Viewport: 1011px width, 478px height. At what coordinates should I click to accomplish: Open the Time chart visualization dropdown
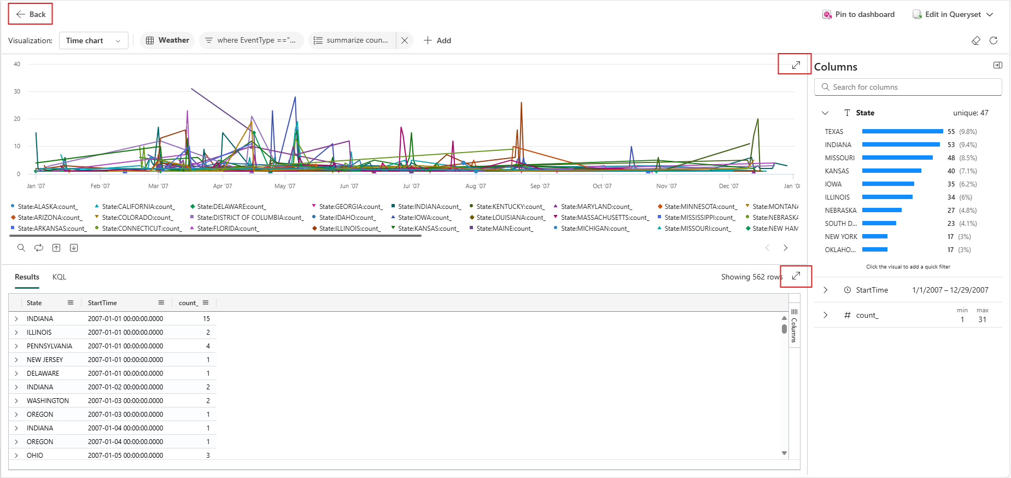[93, 40]
